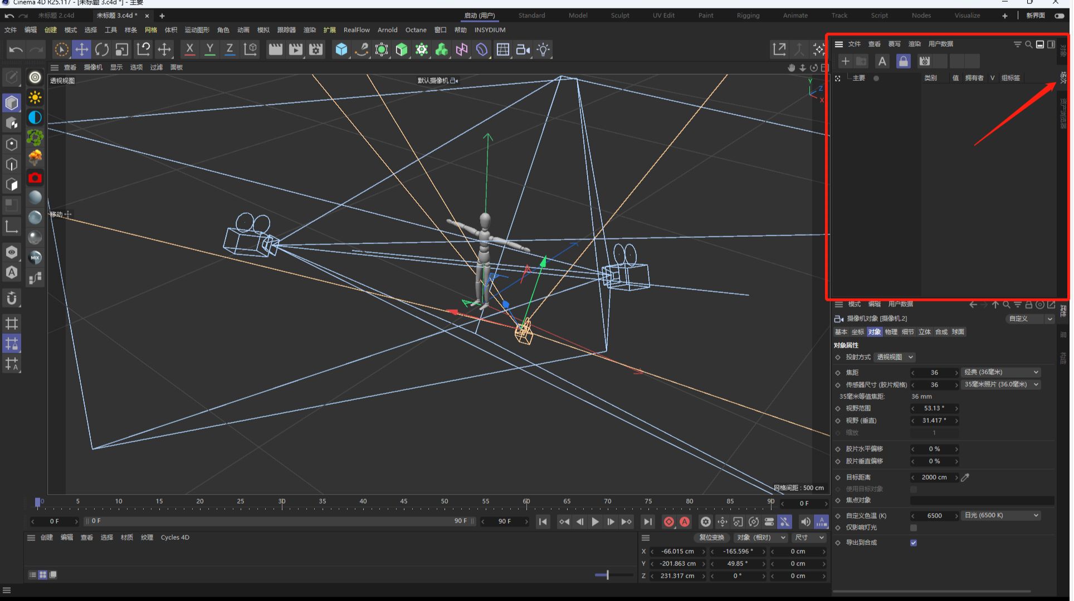Toggle the 导出到合成 checkbox
Screen dimensions: 1074x601
coord(914,543)
